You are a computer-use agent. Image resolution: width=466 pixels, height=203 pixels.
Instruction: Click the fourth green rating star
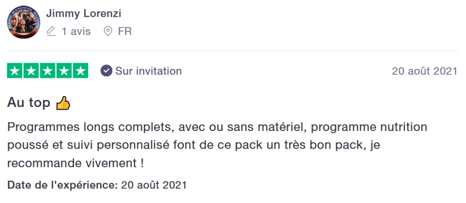coord(64,71)
